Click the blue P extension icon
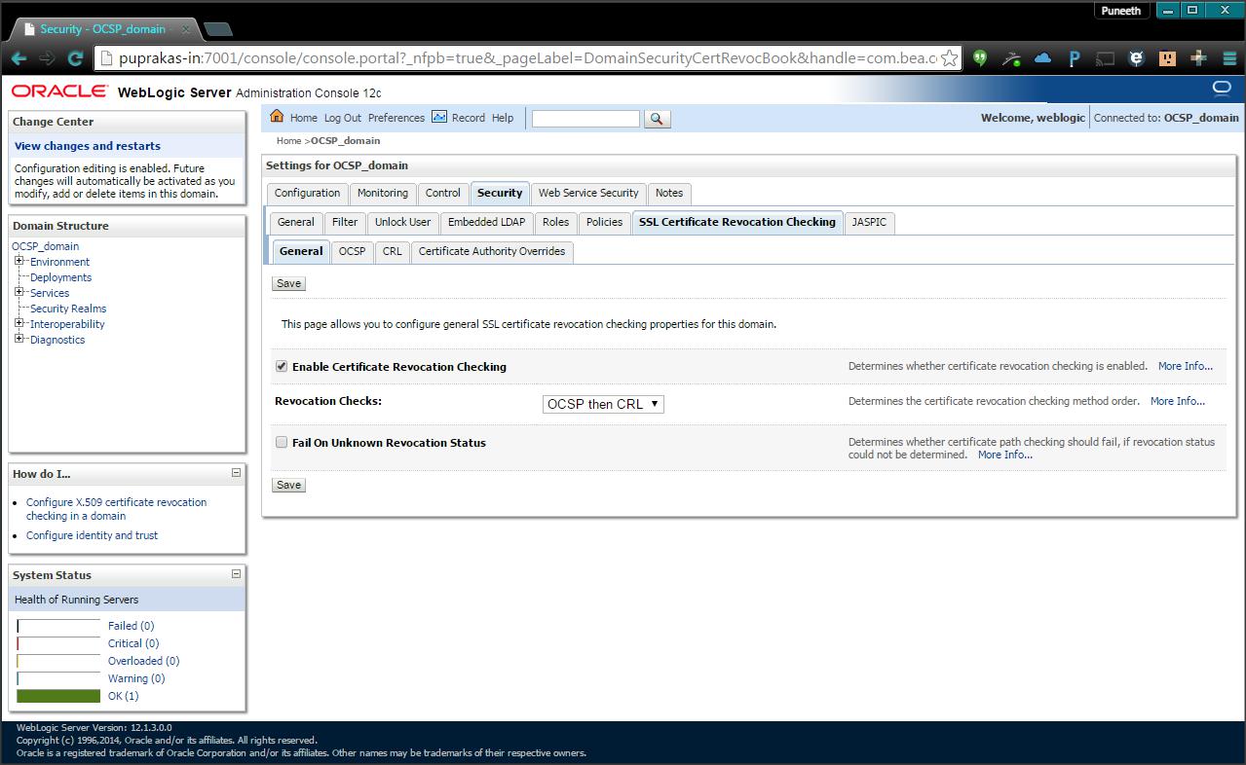Screen dimensions: 1246x765 1074,58
